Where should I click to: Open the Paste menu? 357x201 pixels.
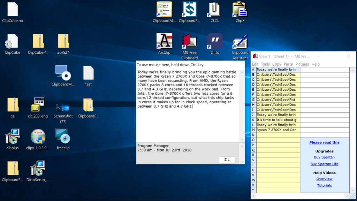pos(288,64)
